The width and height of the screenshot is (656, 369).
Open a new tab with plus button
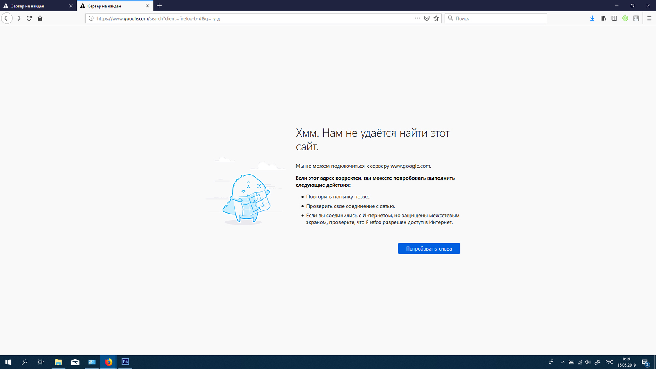coord(159,6)
